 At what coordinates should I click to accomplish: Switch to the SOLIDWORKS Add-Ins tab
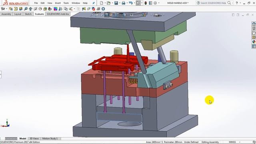point(58,14)
